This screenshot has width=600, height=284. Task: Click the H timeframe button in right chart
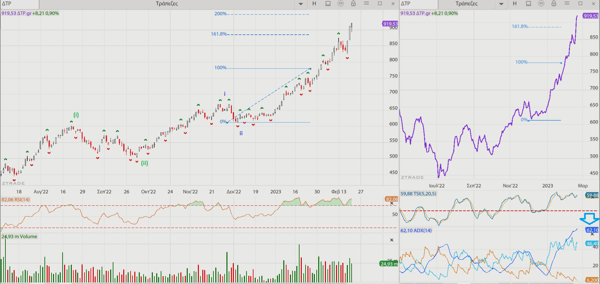(x=515, y=3)
